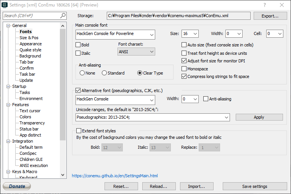Collapse the Startup tree node

tap(8, 86)
